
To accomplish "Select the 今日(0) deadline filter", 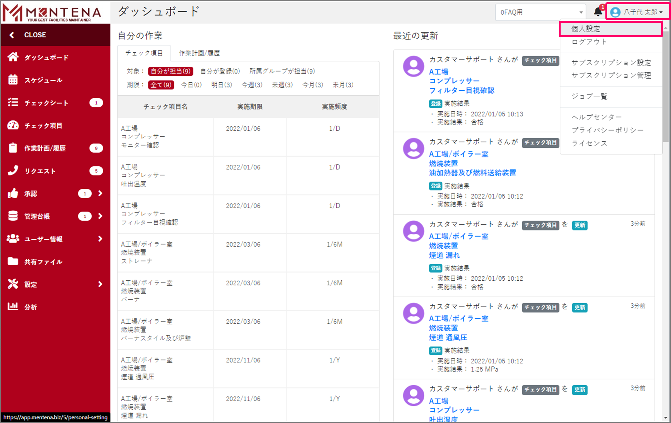I will click(x=191, y=85).
